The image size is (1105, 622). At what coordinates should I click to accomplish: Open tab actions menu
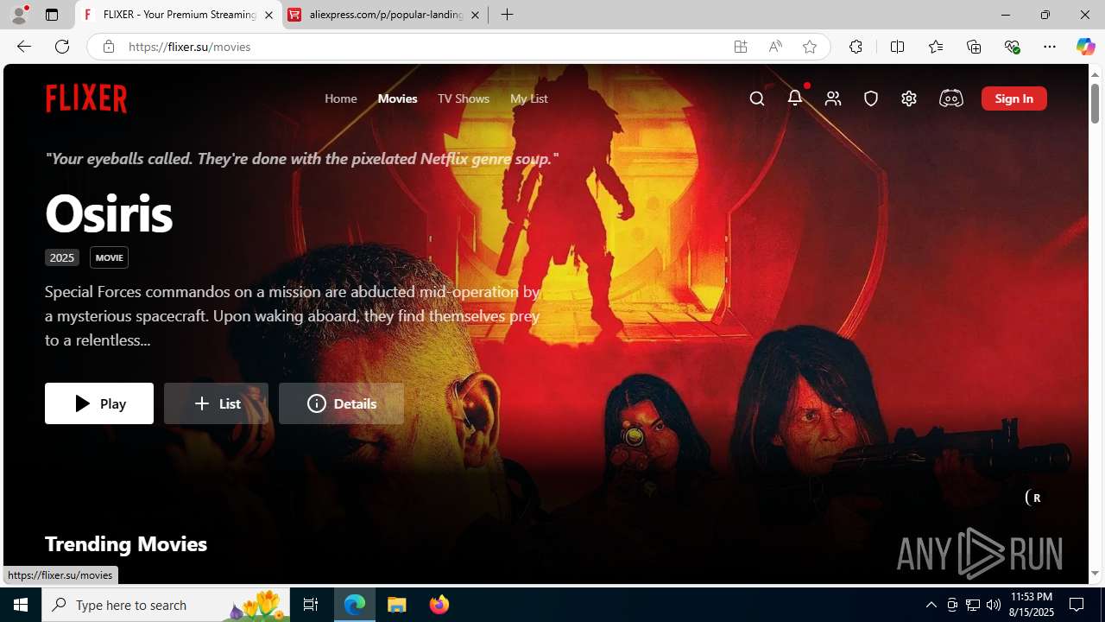(52, 15)
